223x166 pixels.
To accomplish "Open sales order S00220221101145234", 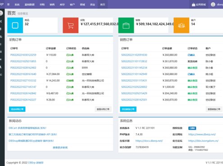I will click(x=134, y=68).
